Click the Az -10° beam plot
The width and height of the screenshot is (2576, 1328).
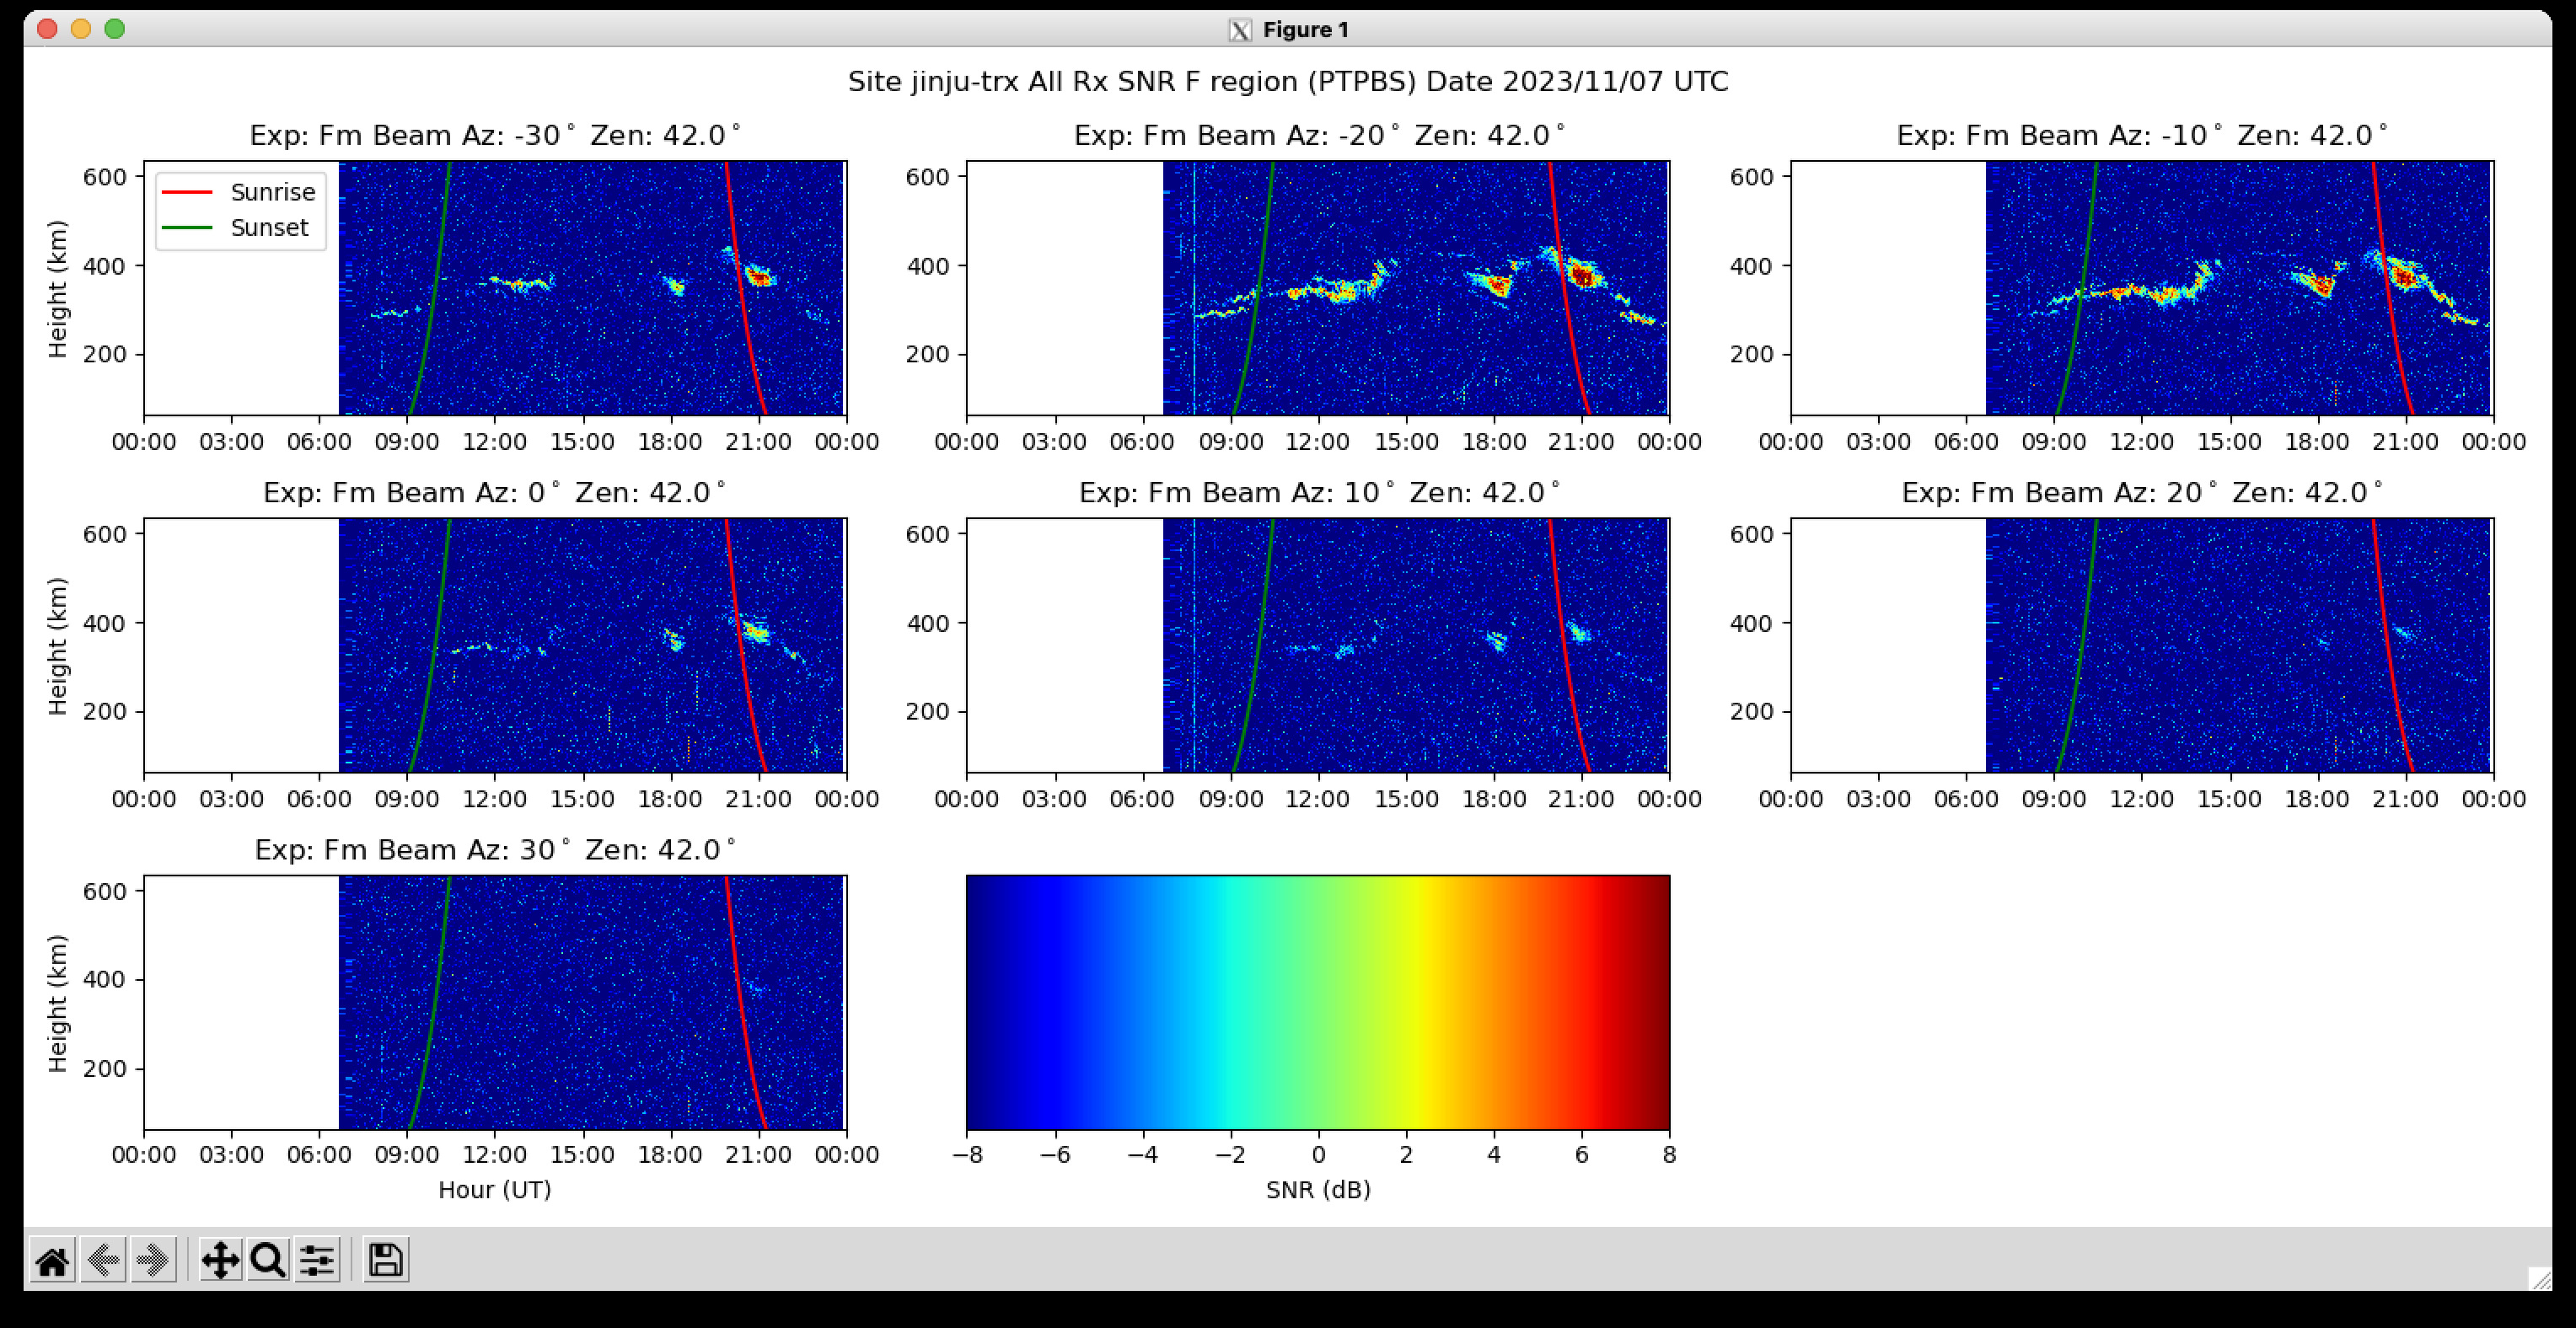[2141, 288]
